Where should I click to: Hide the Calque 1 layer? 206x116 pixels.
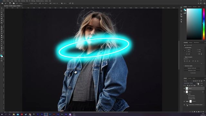coord(184,92)
